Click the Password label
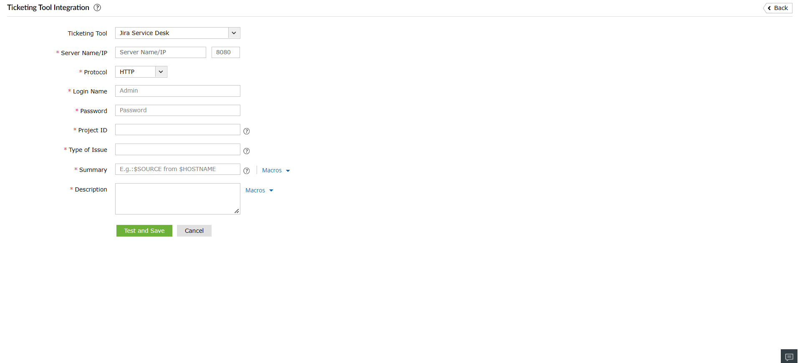This screenshot has width=800, height=363. pos(93,111)
